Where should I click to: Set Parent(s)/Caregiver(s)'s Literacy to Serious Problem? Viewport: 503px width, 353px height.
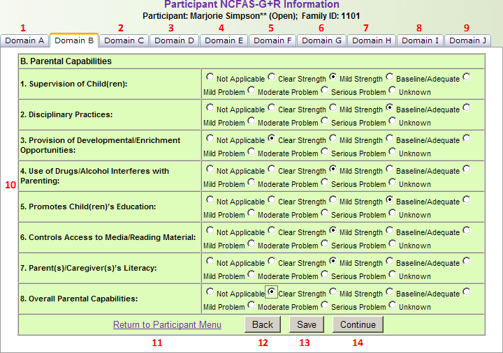(325, 274)
